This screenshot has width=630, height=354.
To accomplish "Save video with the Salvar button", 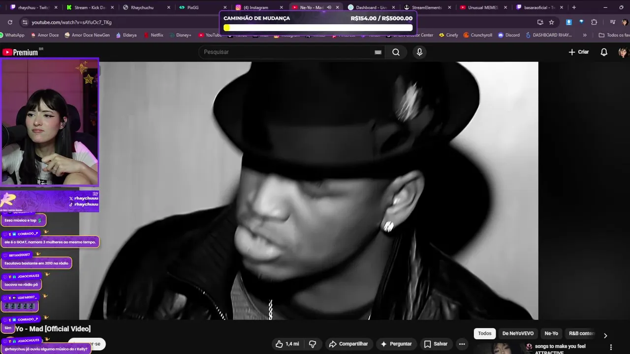I will click(x=436, y=344).
